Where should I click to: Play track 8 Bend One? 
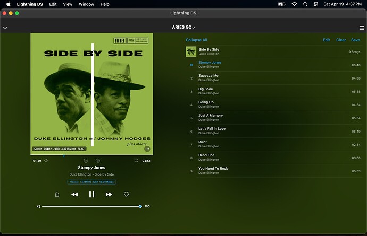pyautogui.click(x=274, y=158)
